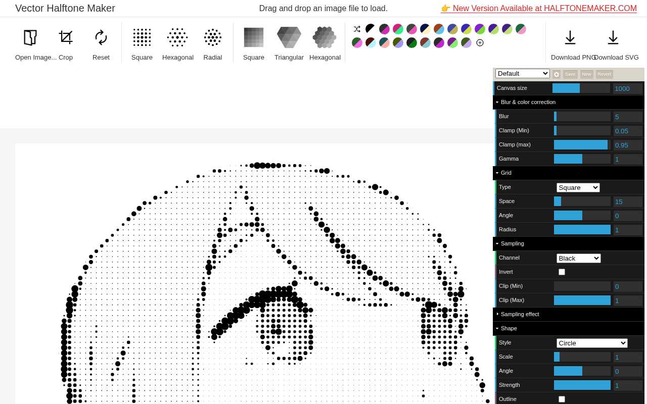Open the grid Type dropdown
Image resolution: width=647 pixels, height=404 pixels.
[x=578, y=187]
